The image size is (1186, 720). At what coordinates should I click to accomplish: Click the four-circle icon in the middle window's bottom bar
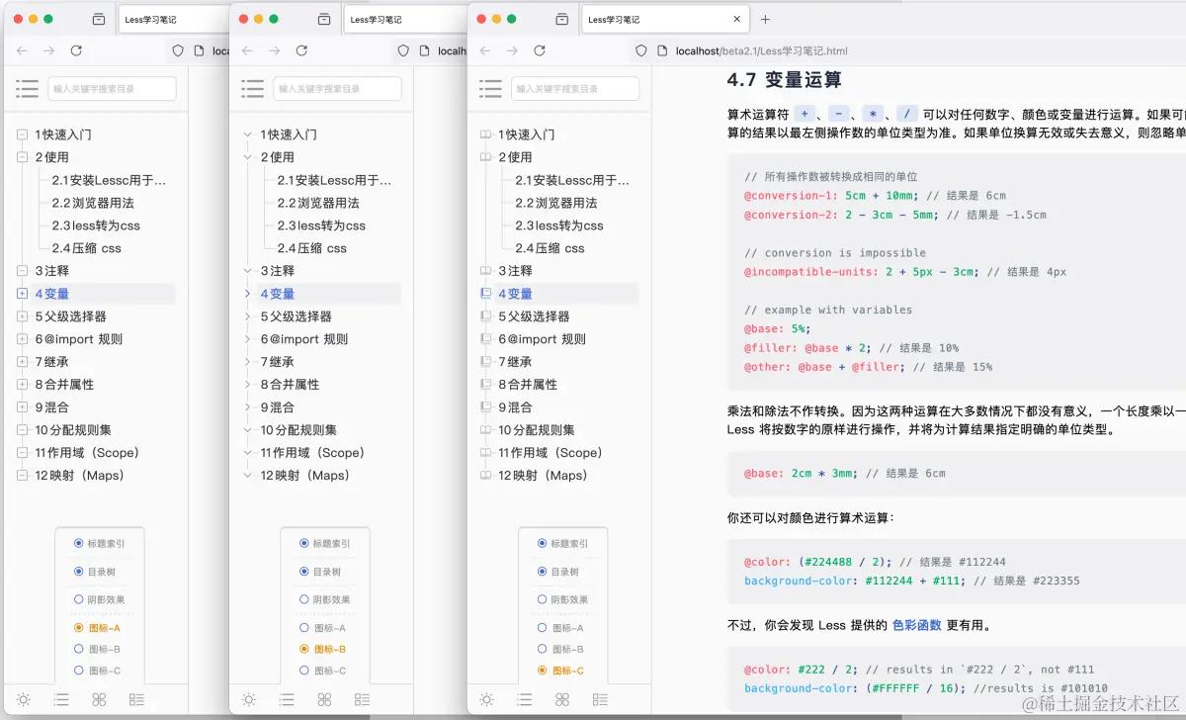324,699
